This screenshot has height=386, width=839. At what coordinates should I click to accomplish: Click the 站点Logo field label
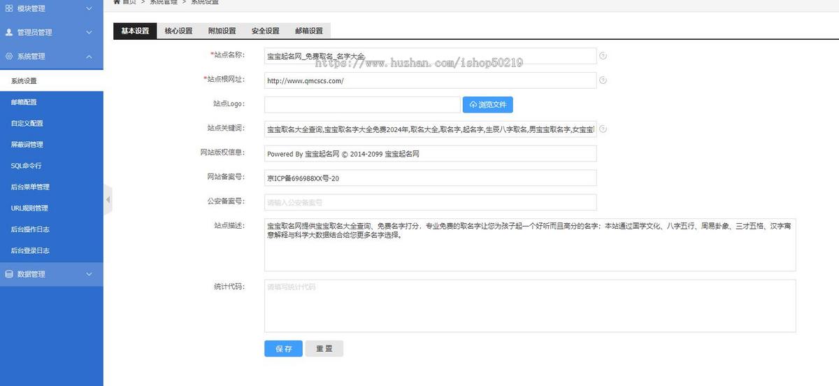point(229,103)
